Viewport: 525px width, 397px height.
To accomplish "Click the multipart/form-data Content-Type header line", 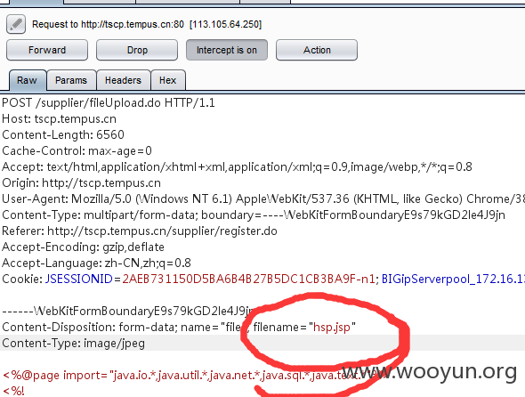I will click(254, 215).
